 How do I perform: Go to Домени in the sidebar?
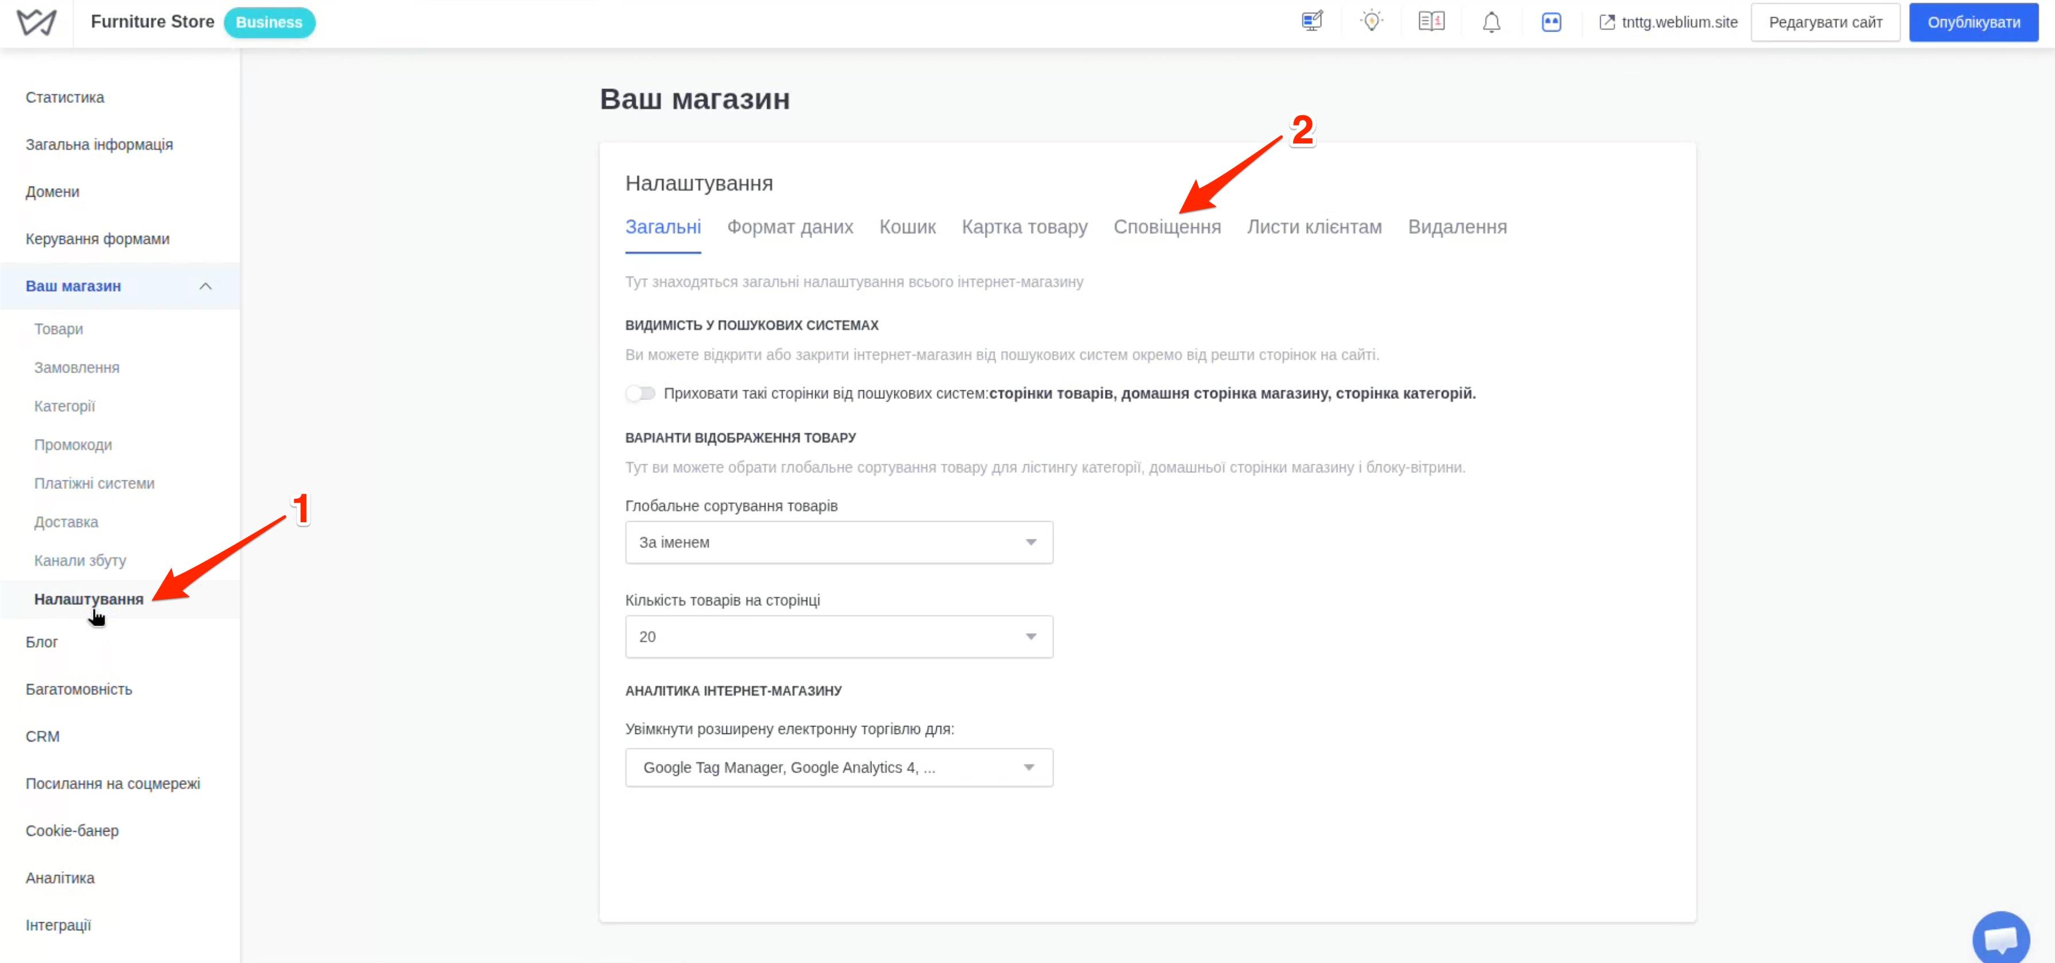click(52, 192)
